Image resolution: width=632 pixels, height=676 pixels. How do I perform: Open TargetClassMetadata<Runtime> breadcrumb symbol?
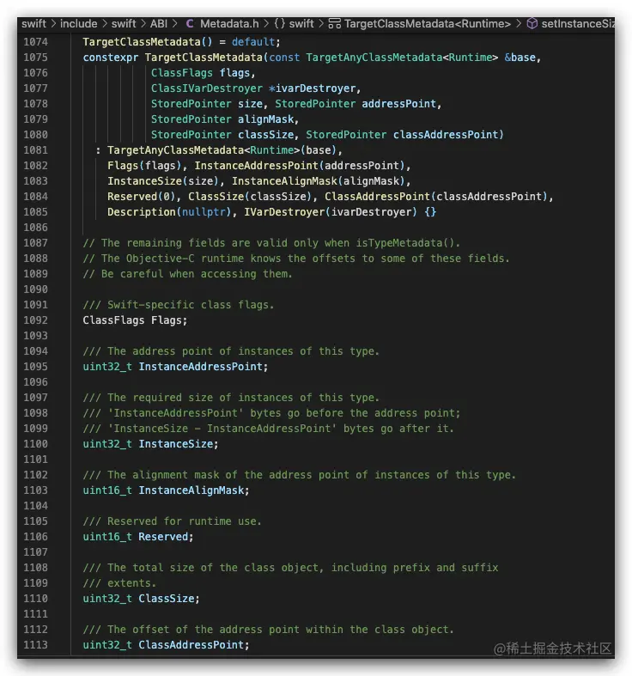coord(428,24)
